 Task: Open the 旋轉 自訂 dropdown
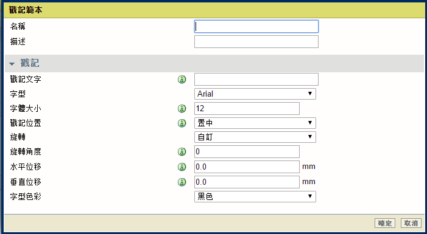pyautogui.click(x=255, y=137)
